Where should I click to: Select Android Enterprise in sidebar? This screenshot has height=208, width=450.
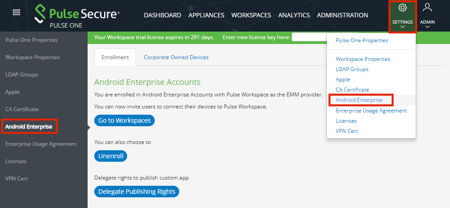29,127
